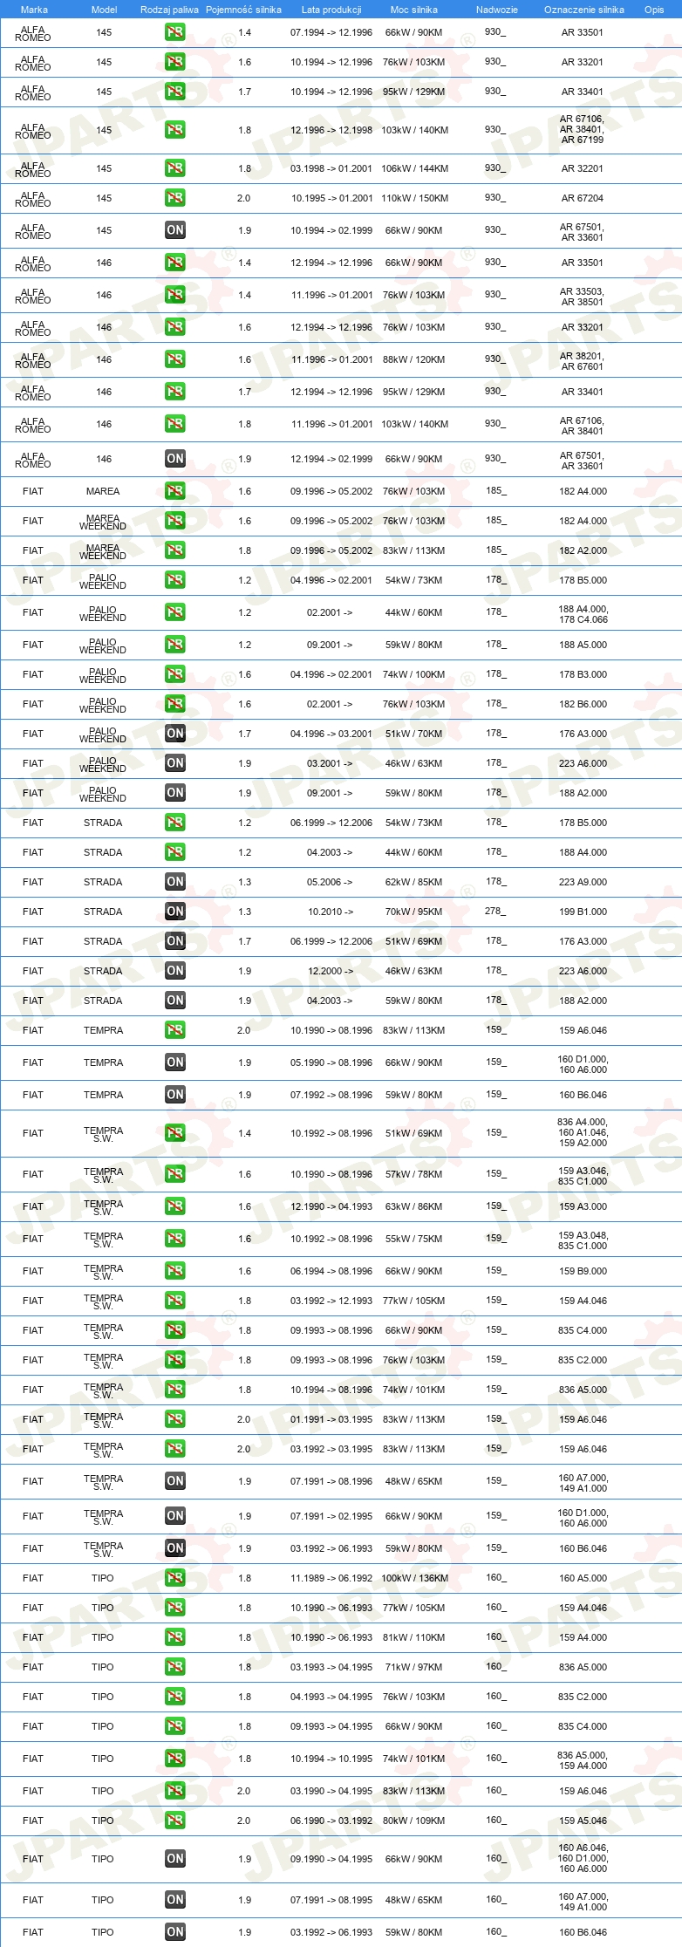Click diesel icon in Fiat Tempra 1.9 90KM row
682x1947 pixels.
175,1062
